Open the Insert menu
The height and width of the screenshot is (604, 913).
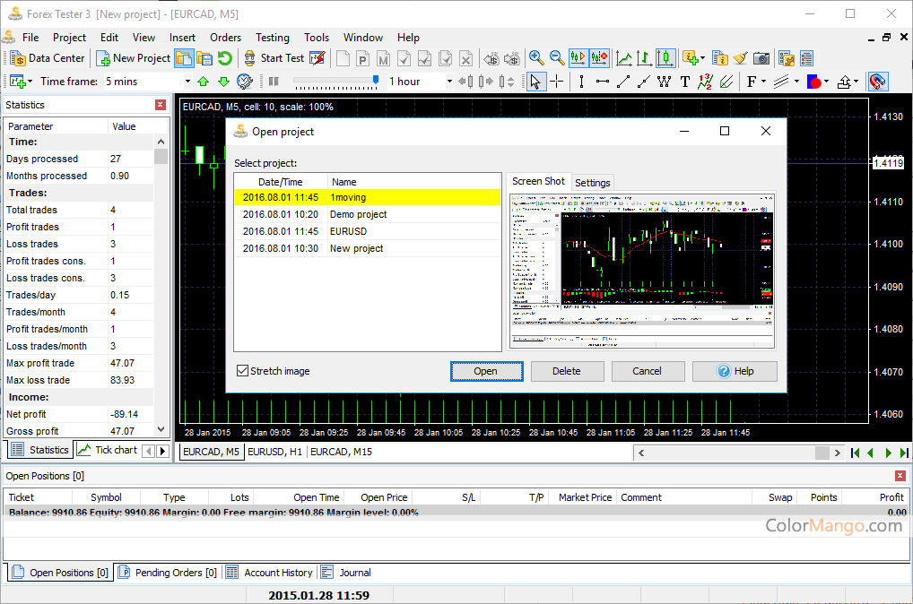[x=182, y=38]
